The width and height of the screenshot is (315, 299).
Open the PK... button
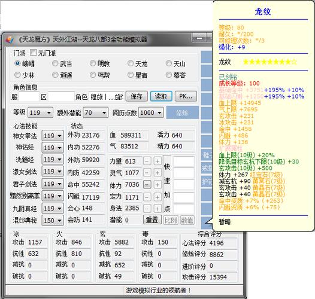click(186, 96)
